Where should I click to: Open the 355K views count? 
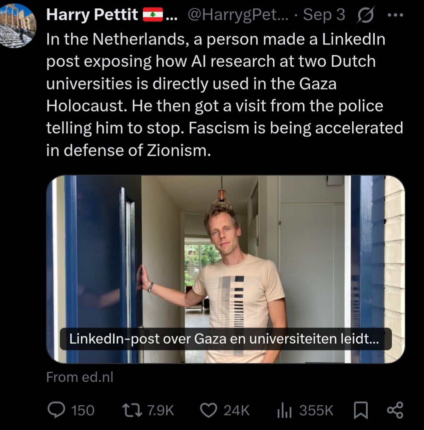[316, 411]
